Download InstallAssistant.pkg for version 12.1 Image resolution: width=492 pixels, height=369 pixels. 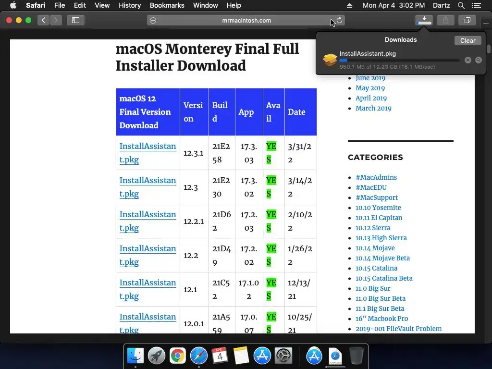(x=148, y=289)
